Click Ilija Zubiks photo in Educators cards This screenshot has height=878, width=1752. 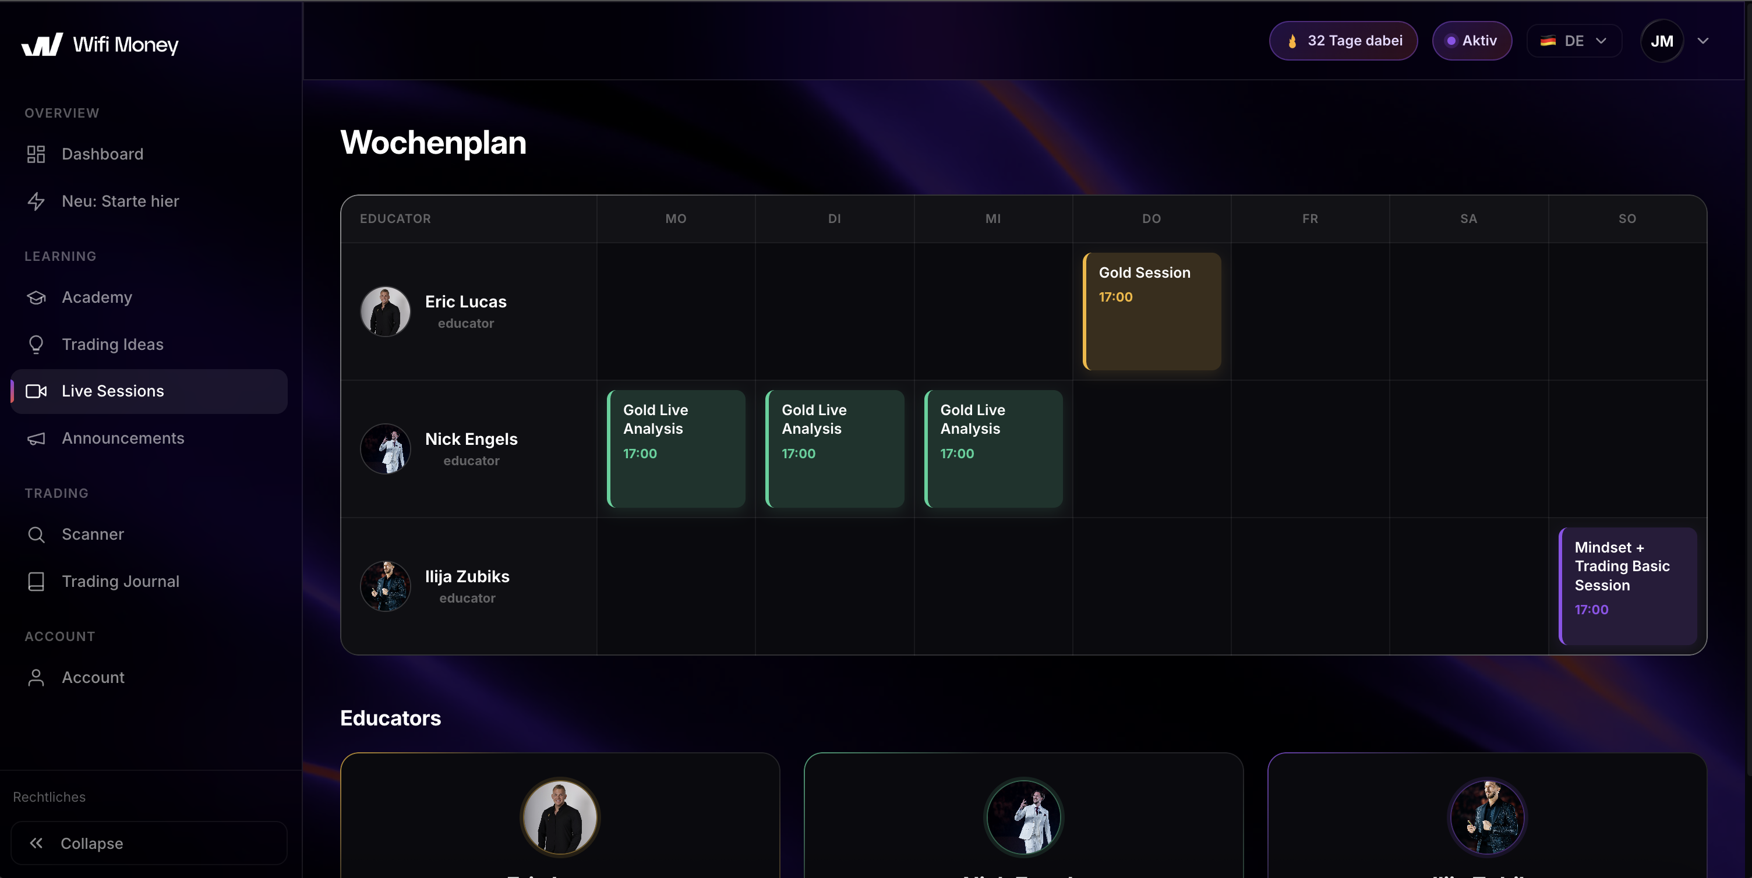(1488, 817)
